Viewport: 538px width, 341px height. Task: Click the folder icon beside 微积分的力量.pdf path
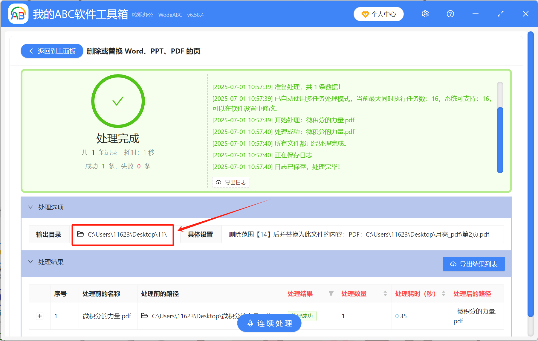pos(144,316)
